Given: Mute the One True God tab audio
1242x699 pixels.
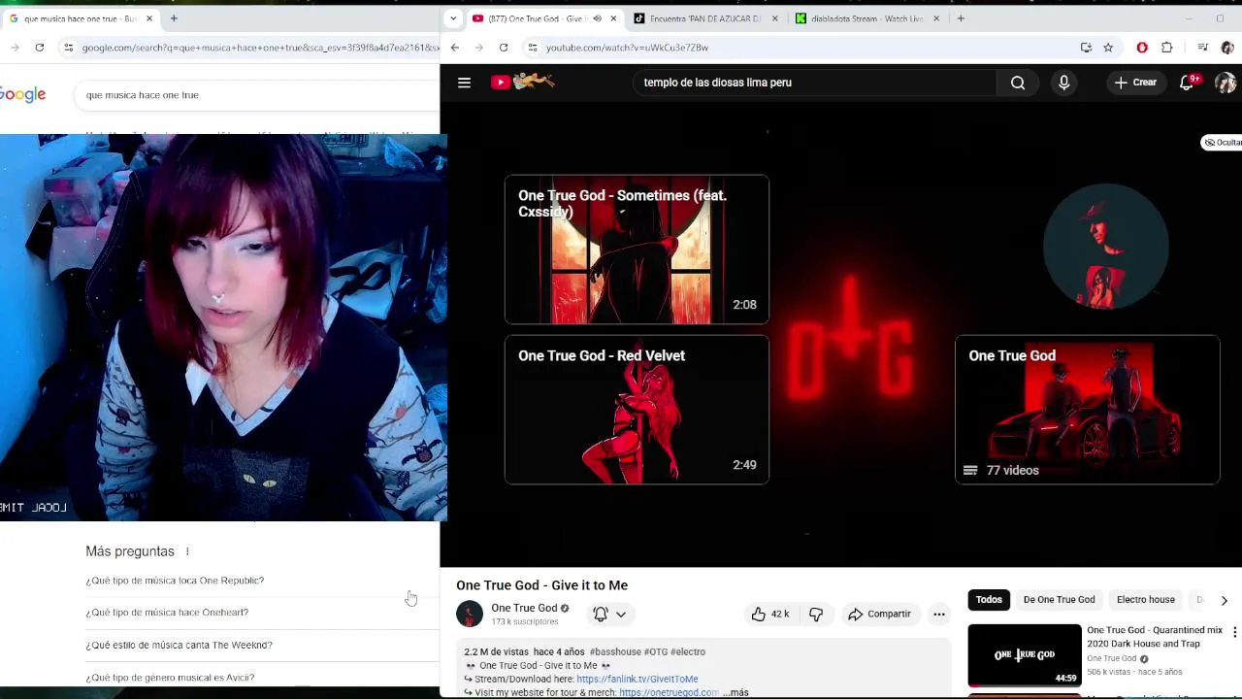Looking at the screenshot, I should (597, 18).
